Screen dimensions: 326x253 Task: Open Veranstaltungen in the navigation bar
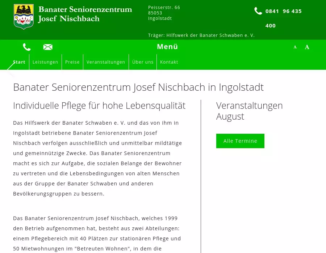coord(106,62)
